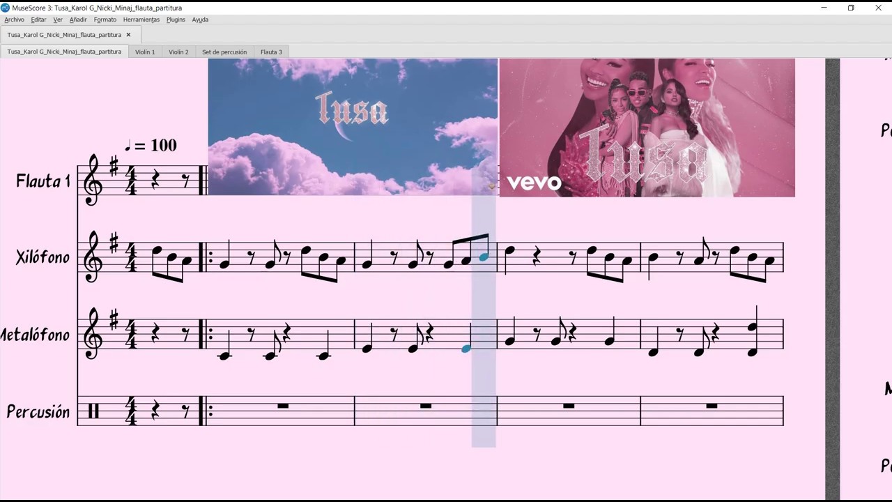Viewport: 892px width, 502px height.
Task: Open the Ver menu
Action: click(x=58, y=20)
